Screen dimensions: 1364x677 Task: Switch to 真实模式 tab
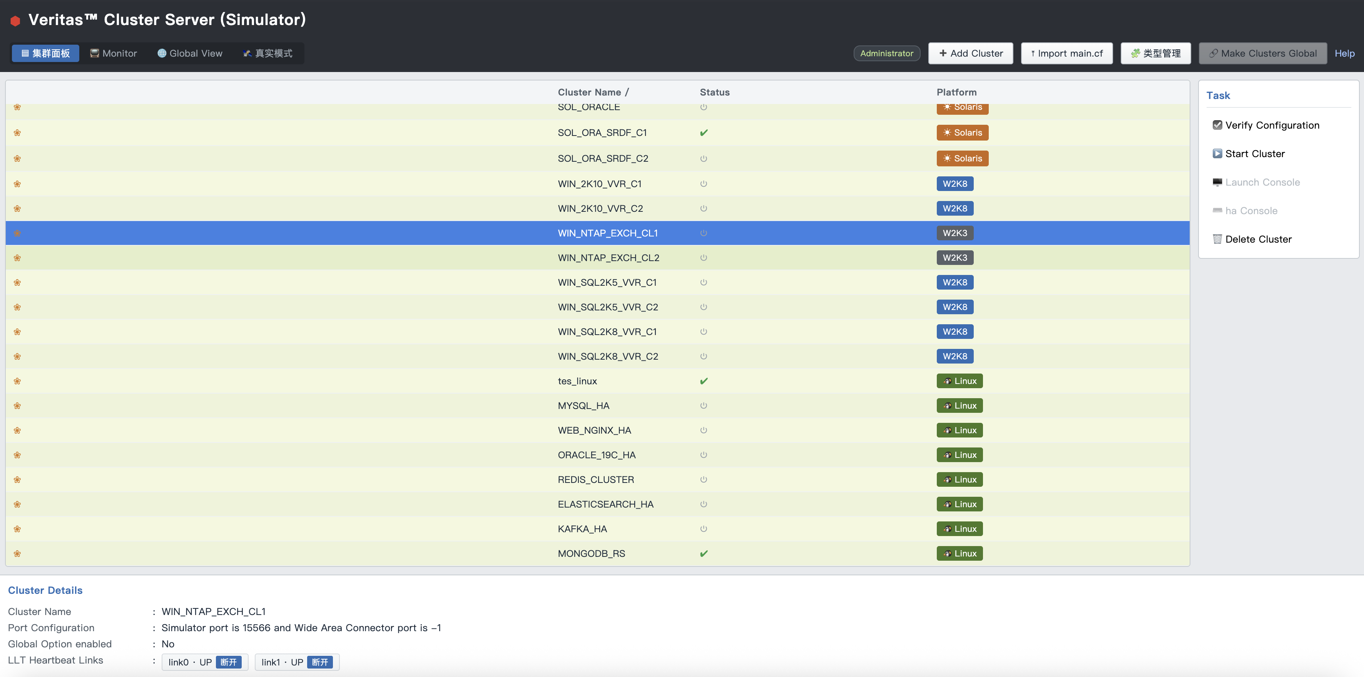coord(268,53)
